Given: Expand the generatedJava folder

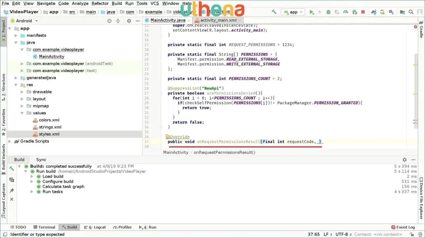Looking at the screenshot, I should coord(16,78).
